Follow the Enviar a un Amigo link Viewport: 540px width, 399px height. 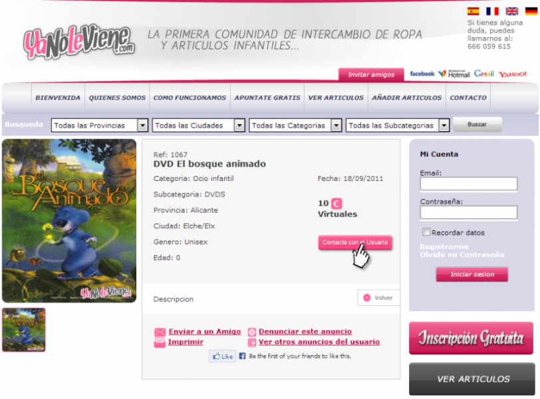coord(205,332)
